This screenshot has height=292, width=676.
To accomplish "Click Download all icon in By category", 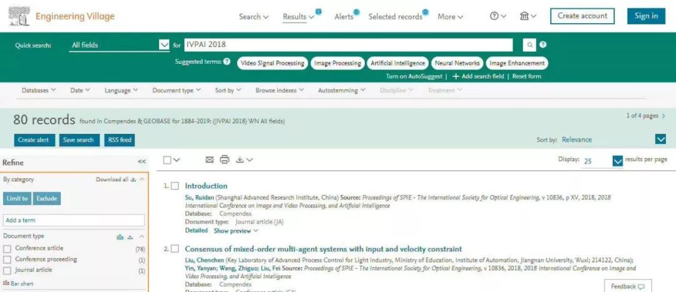I will [133, 179].
